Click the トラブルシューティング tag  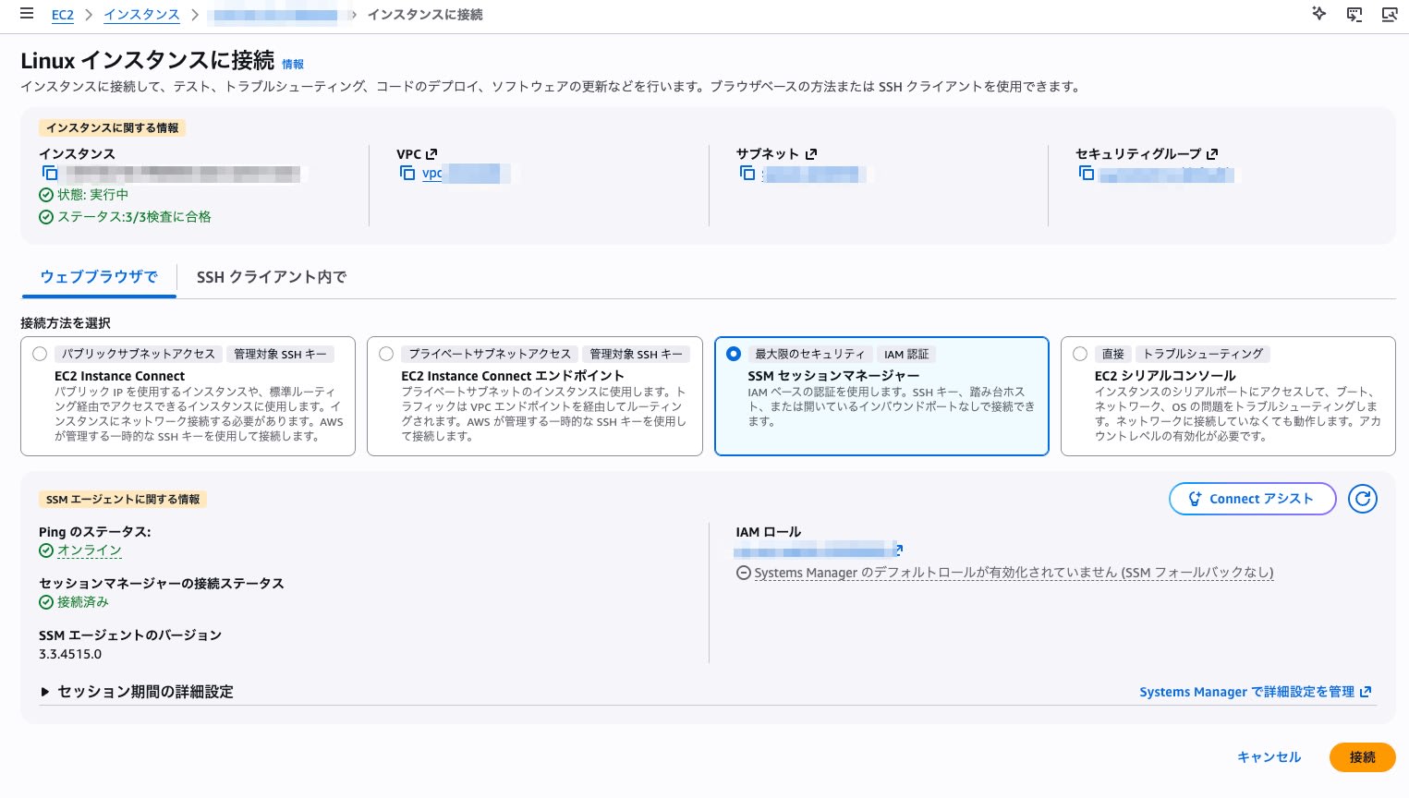(1203, 354)
